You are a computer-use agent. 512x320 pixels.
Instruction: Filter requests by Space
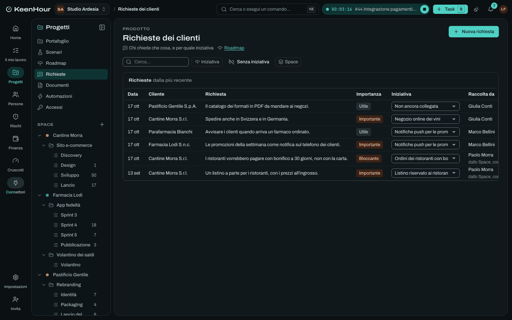288,62
